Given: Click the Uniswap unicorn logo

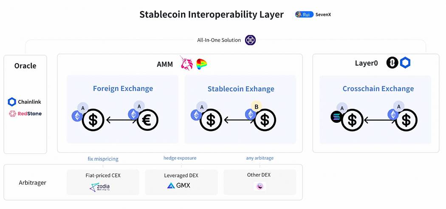Looking at the screenshot, I should pos(186,63).
